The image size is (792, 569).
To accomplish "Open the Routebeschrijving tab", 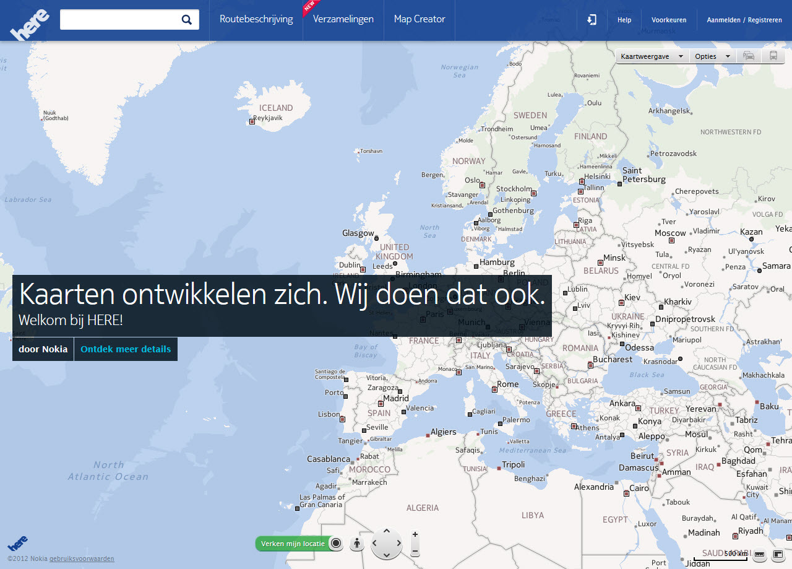I will click(x=256, y=19).
